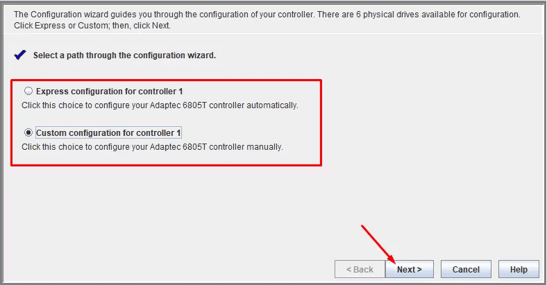
Task: Click the greyed-out Back button
Action: pyautogui.click(x=359, y=270)
